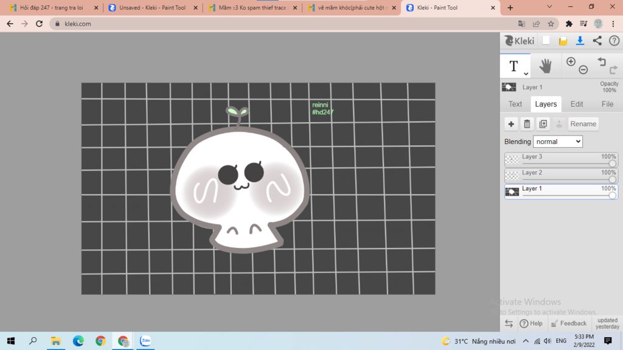623x350 pixels.
Task: Open the help question mark icon at top
Action: 614,41
